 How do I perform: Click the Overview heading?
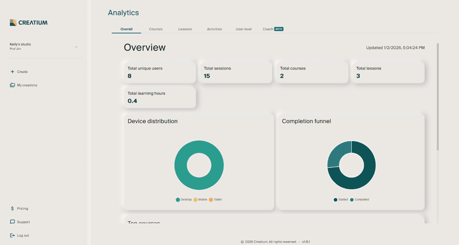coord(145,47)
